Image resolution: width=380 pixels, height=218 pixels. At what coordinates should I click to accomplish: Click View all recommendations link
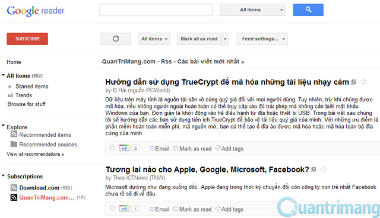(36, 154)
